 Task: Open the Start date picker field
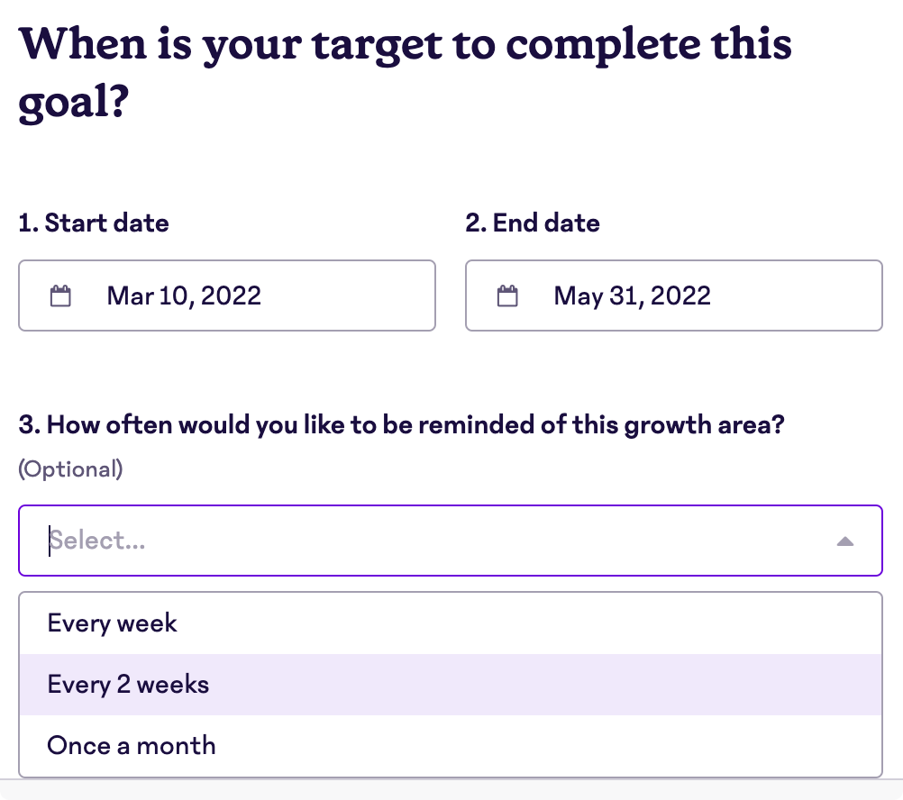227,295
